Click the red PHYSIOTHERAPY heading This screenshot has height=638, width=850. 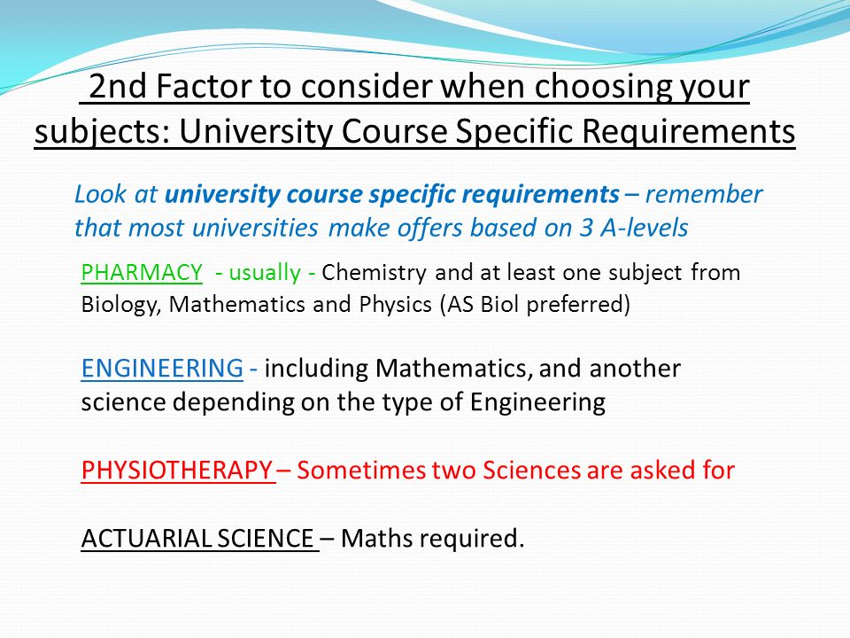[x=177, y=470]
